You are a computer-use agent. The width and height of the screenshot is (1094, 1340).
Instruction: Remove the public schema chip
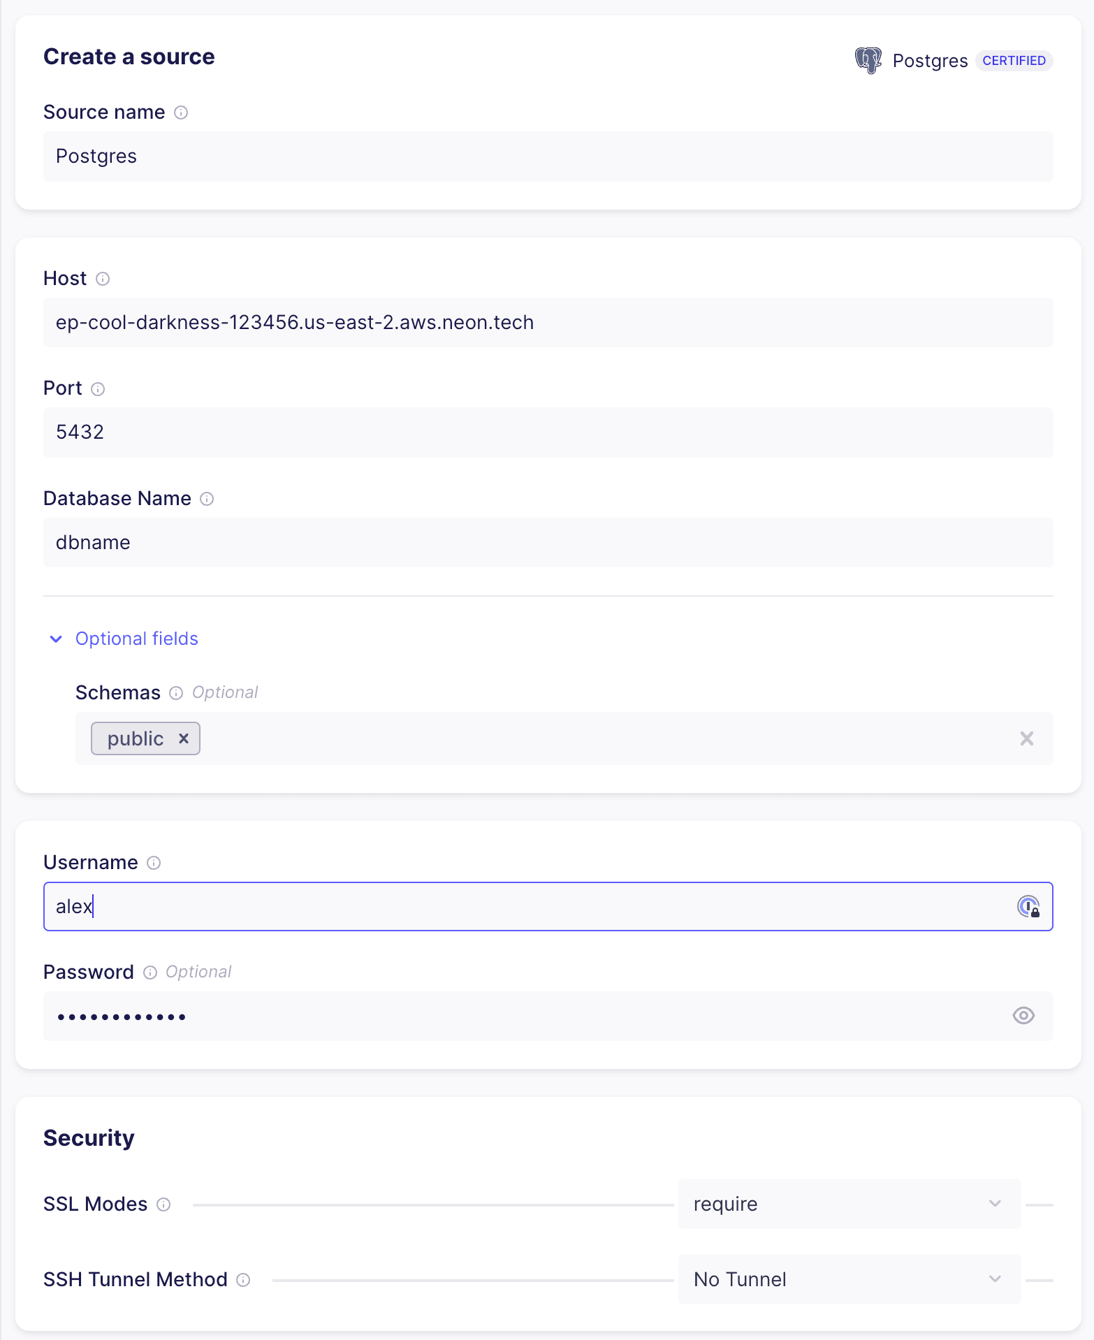(184, 738)
